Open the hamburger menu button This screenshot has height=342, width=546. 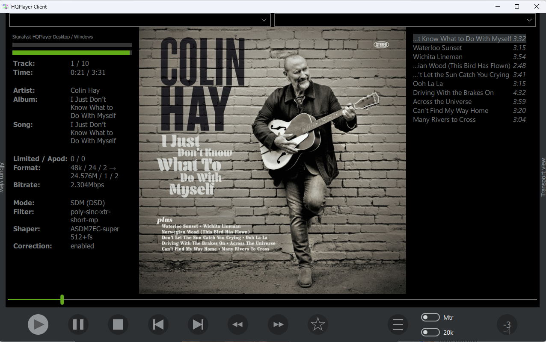coord(398,325)
